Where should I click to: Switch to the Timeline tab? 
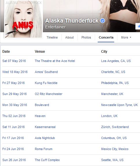(52, 37)
